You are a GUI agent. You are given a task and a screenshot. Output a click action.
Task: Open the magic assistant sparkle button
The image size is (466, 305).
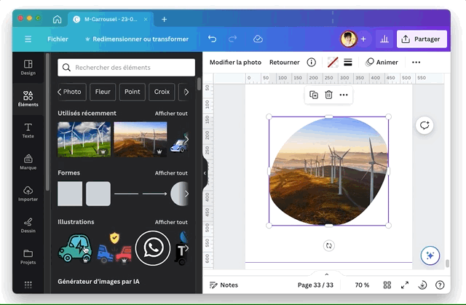(x=430, y=256)
